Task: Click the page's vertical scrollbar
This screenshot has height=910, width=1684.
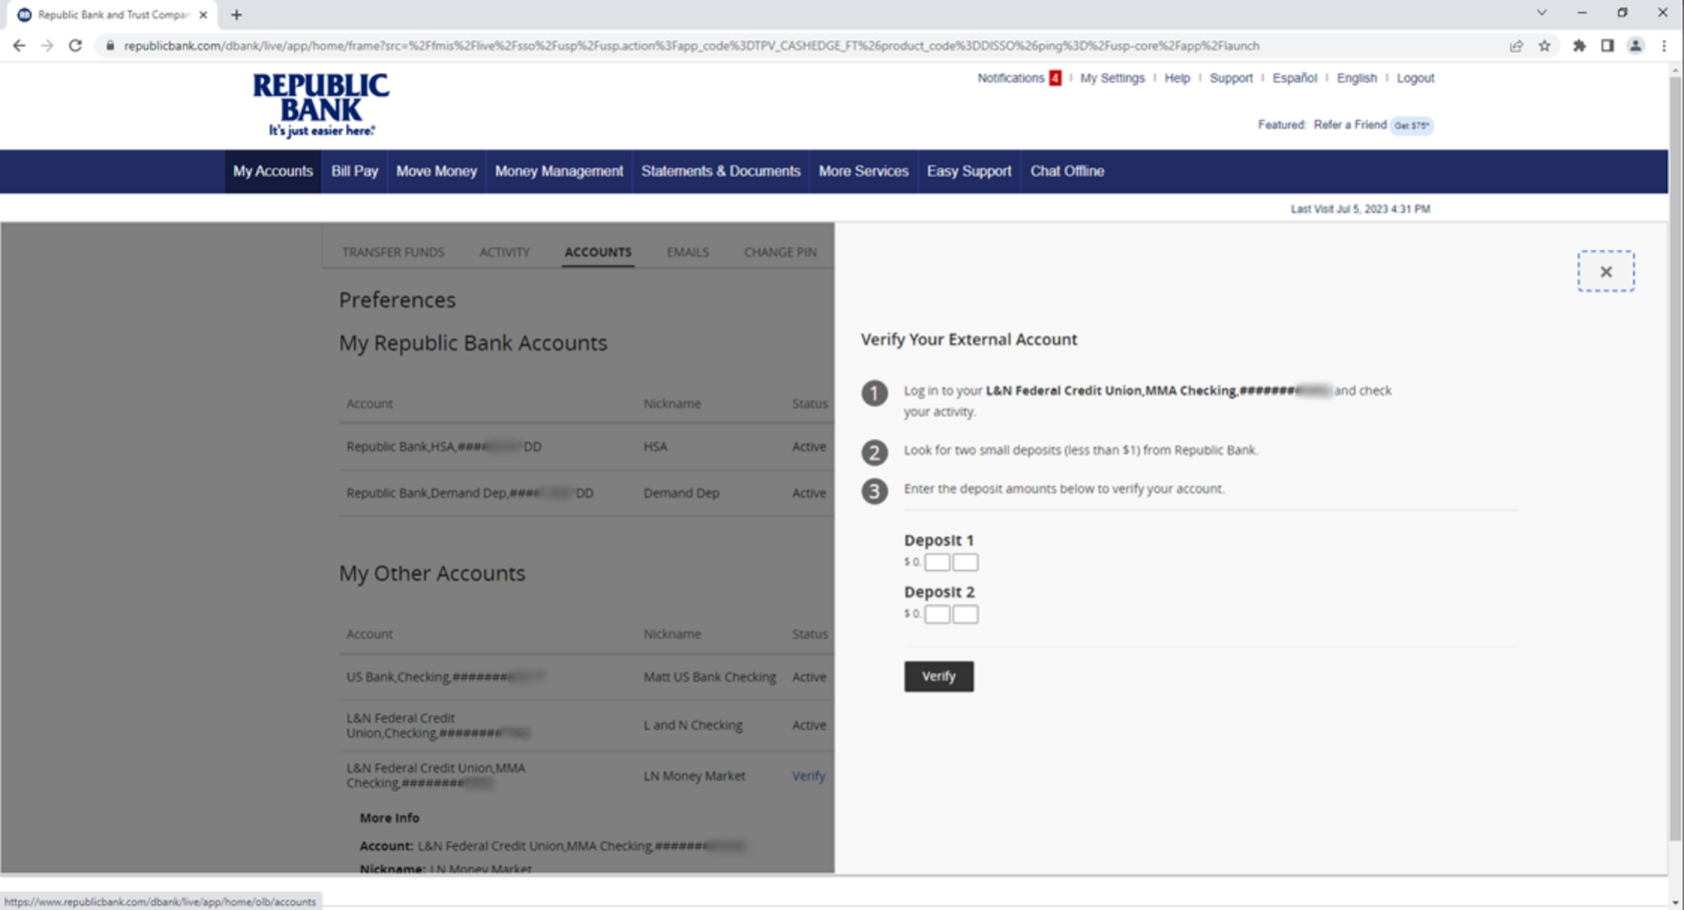Action: tap(1676, 459)
